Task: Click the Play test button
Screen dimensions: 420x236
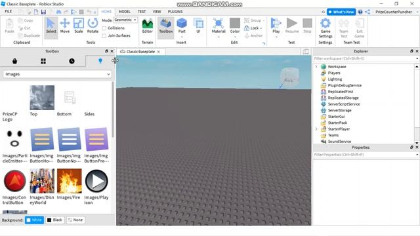Action: tap(276, 25)
